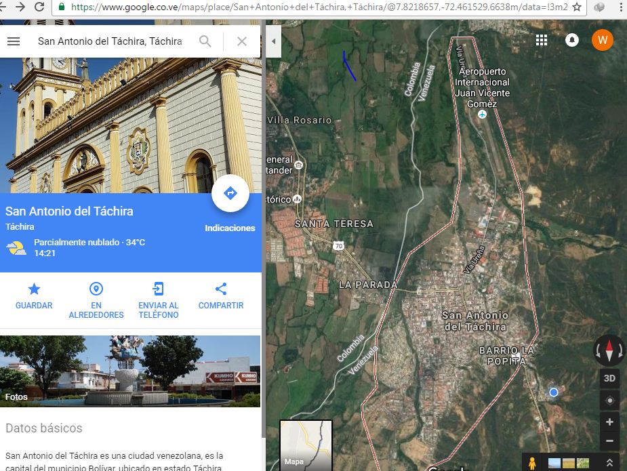Expand the imagery strip with double chevron

click(609, 463)
